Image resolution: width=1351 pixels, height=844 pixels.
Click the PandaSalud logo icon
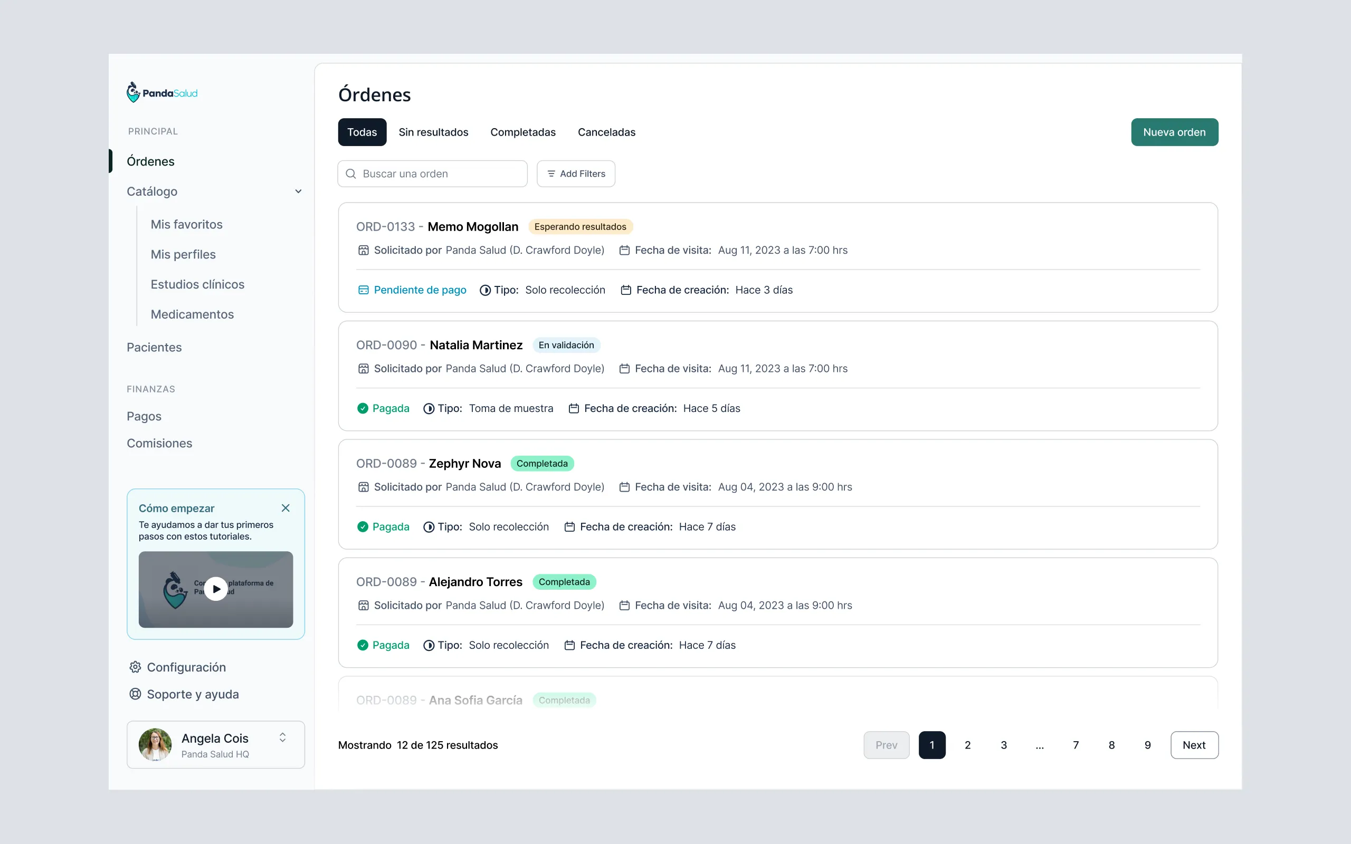pyautogui.click(x=133, y=93)
